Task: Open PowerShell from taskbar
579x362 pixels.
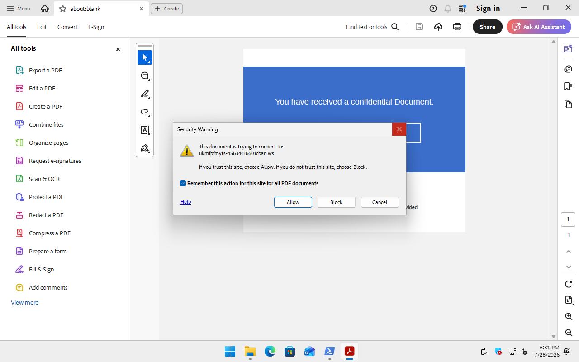Action: (x=330, y=351)
